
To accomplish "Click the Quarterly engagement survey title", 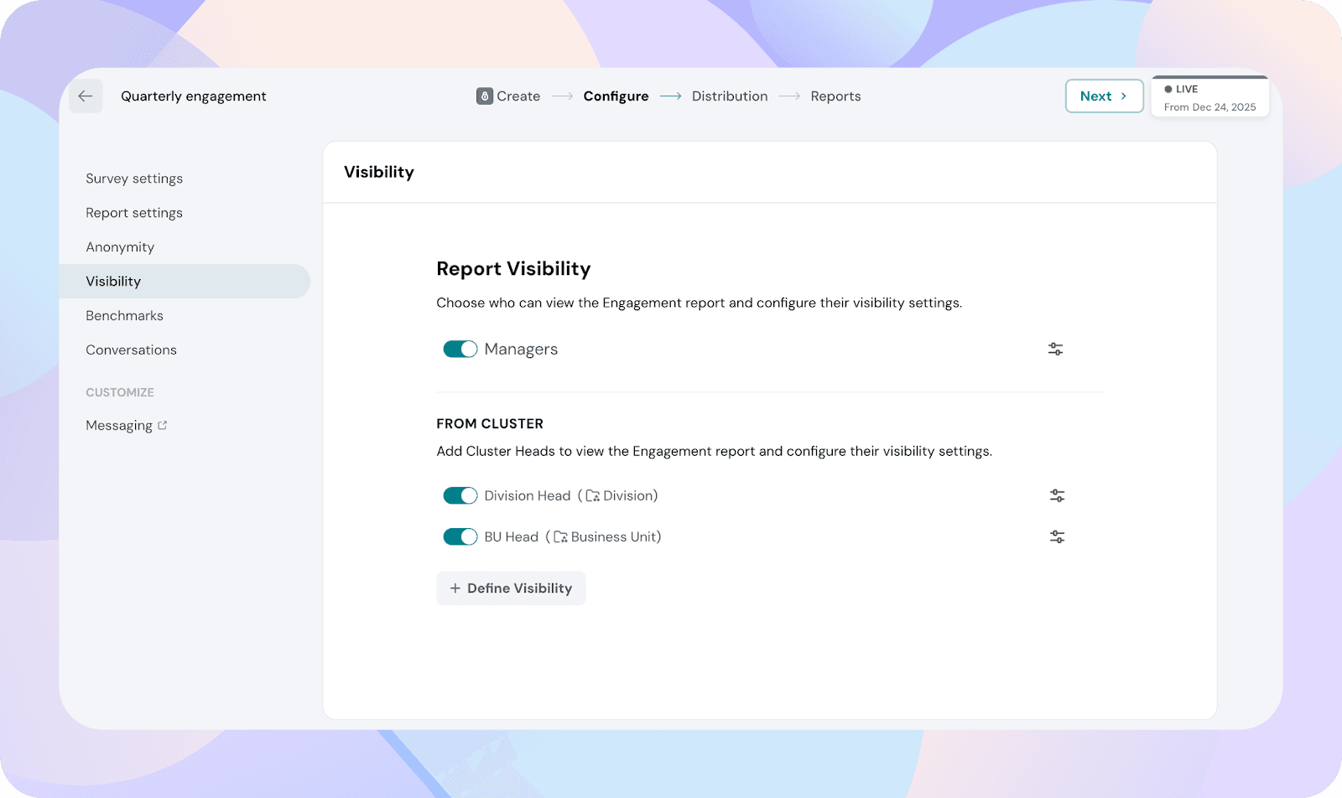I will (x=194, y=96).
